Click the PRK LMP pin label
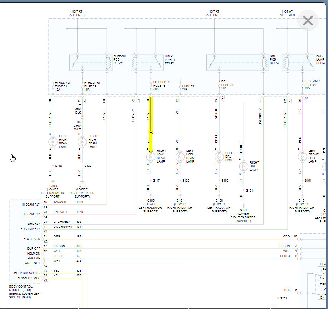 [34, 258]
